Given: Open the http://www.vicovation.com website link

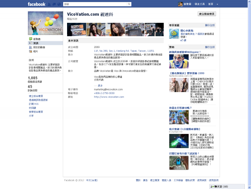Looking at the screenshot, I should pyautogui.click(x=109, y=97).
